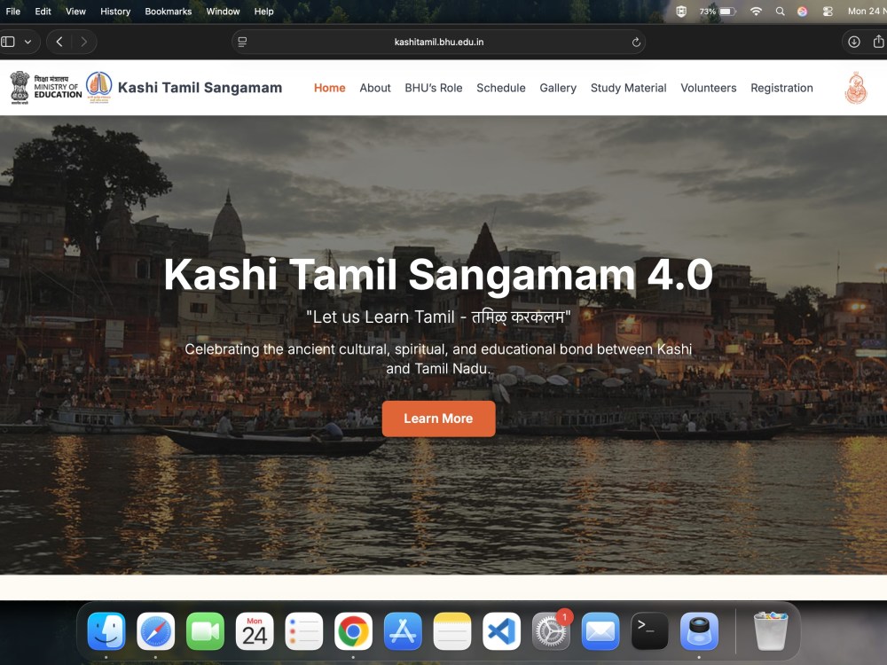Viewport: 887px width, 665px height.
Task: Open the page reader icon in address bar
Action: coord(242,42)
